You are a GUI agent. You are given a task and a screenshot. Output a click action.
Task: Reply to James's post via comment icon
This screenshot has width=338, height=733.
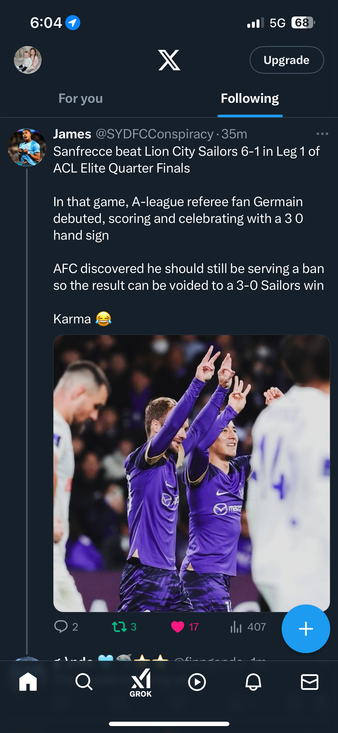61,626
